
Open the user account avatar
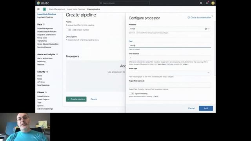pyautogui.click(x=213, y=3)
